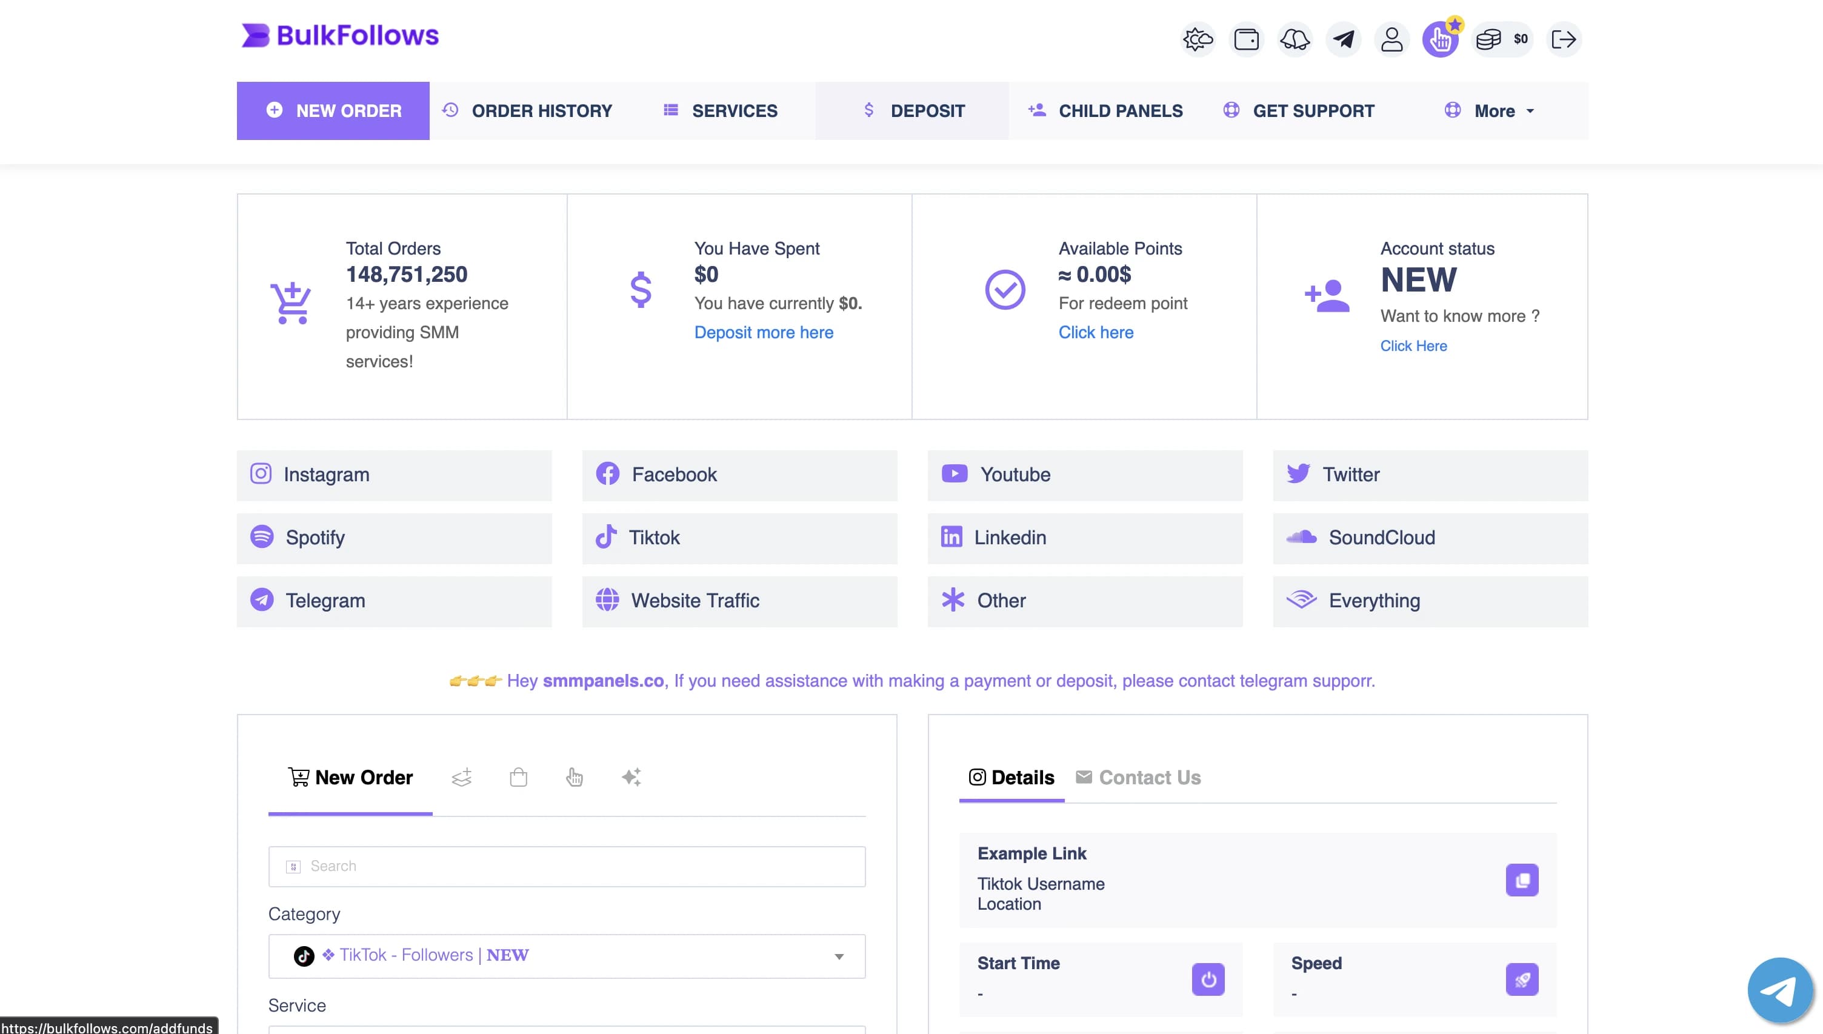Open notifications bell icon

pos(1294,39)
